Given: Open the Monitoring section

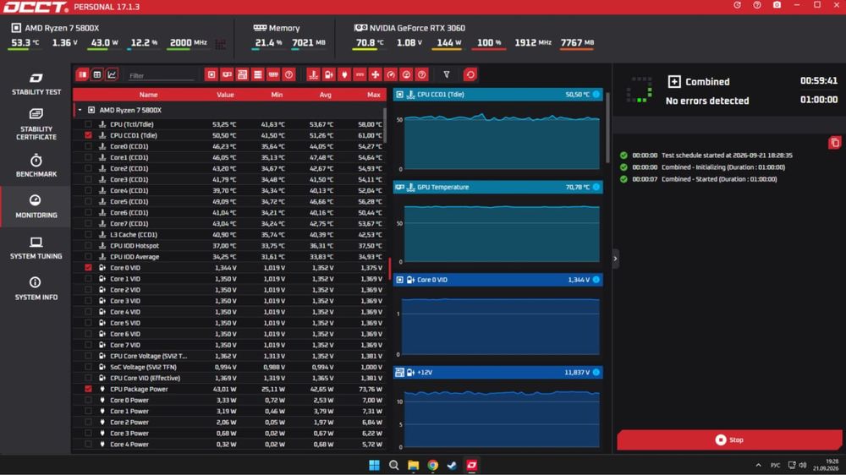Looking at the screenshot, I should pyautogui.click(x=36, y=206).
